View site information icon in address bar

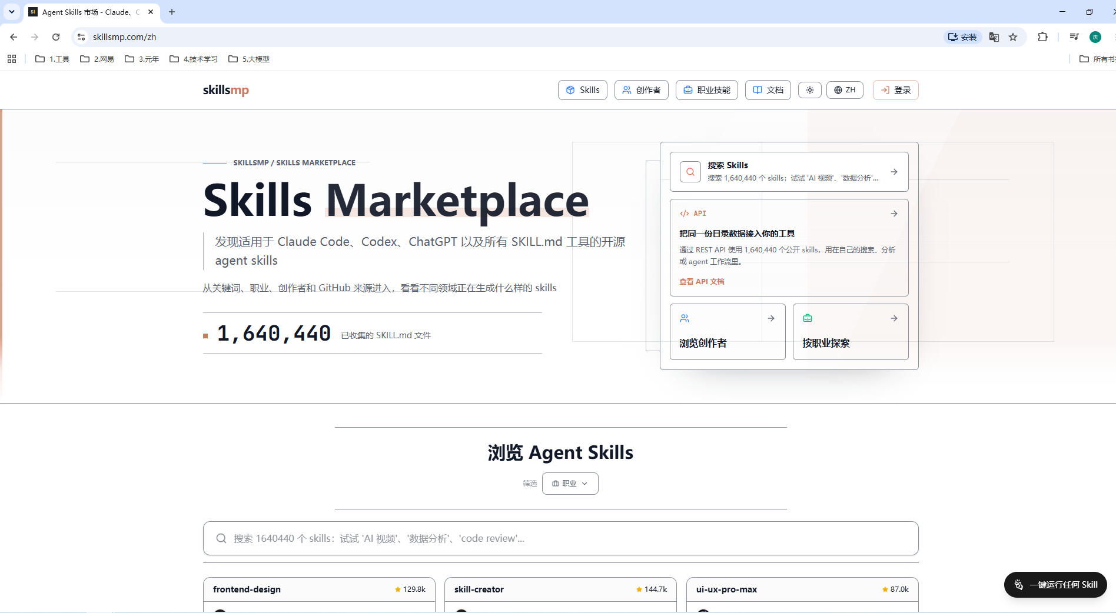pos(81,37)
